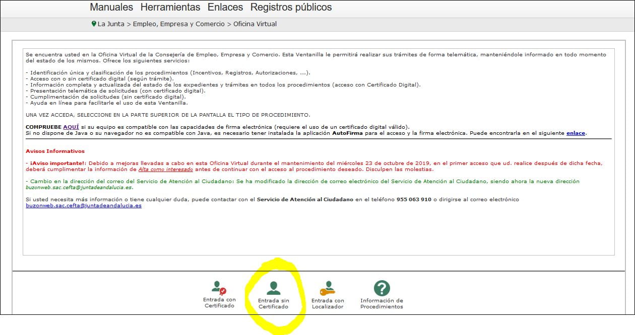The height and width of the screenshot is (335, 635).
Task: Open the Herramientas menu
Action: (170, 7)
